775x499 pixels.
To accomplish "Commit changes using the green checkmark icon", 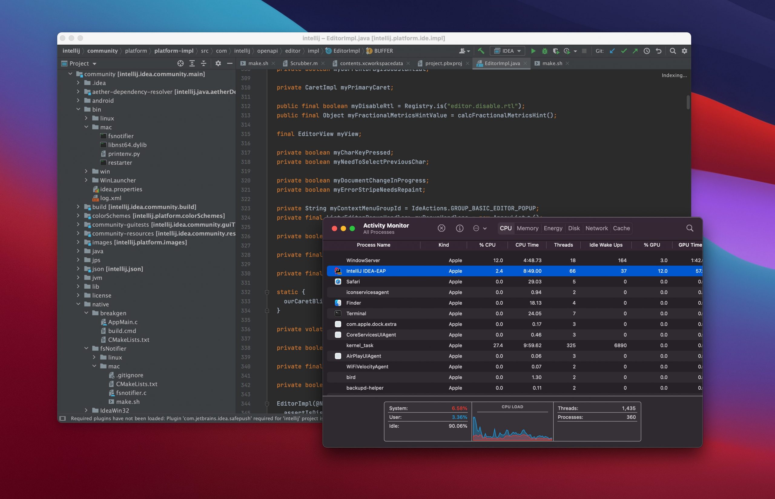I will pyautogui.click(x=623, y=51).
